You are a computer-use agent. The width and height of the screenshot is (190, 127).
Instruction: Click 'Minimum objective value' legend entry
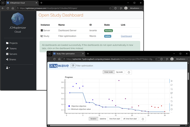coord(79,109)
